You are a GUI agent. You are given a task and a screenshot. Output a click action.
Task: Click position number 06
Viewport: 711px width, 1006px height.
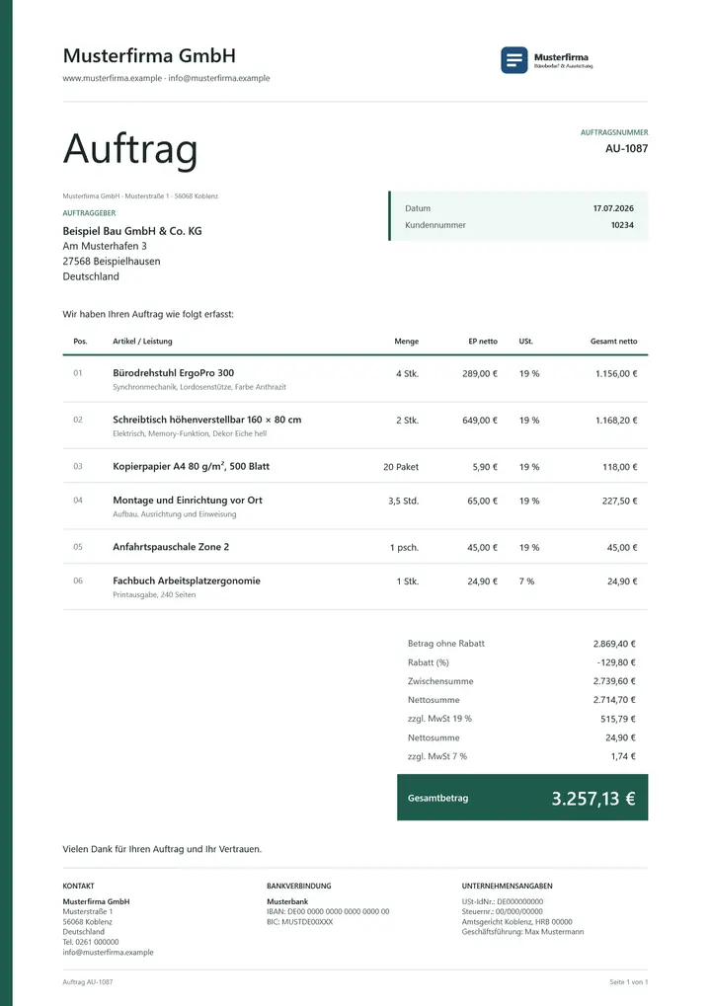point(78,580)
